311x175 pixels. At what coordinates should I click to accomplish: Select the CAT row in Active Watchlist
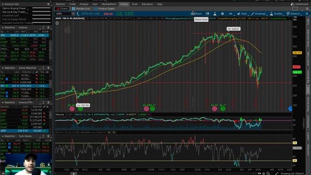point(25,82)
